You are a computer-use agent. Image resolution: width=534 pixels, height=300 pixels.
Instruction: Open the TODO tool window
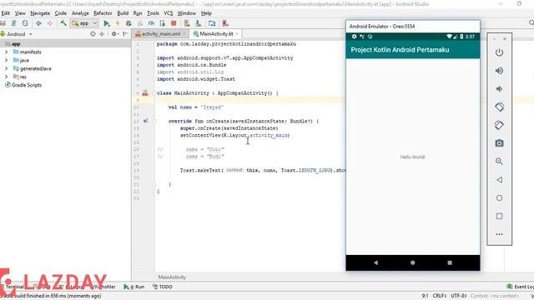[162, 287]
